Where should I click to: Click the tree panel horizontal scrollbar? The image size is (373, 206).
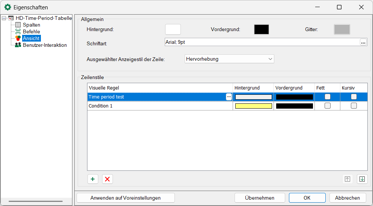(36, 201)
